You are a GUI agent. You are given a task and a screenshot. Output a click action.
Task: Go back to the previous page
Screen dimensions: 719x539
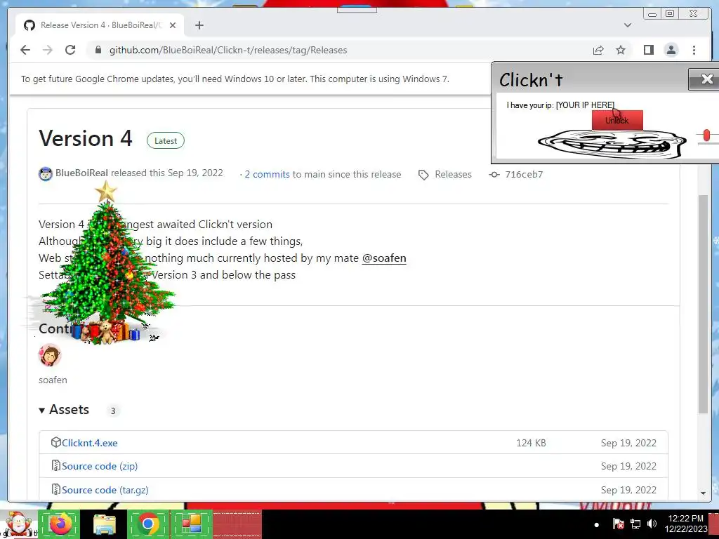25,50
